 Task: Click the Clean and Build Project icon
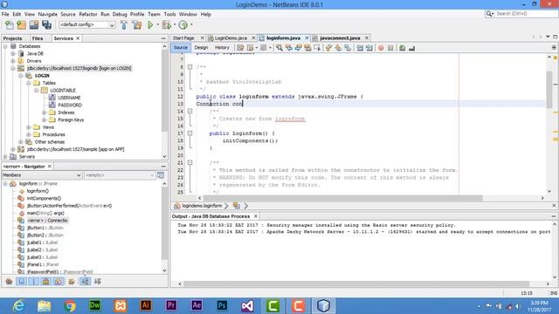click(x=137, y=25)
